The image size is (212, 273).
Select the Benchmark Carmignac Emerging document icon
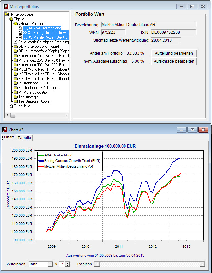click(x=16, y=42)
